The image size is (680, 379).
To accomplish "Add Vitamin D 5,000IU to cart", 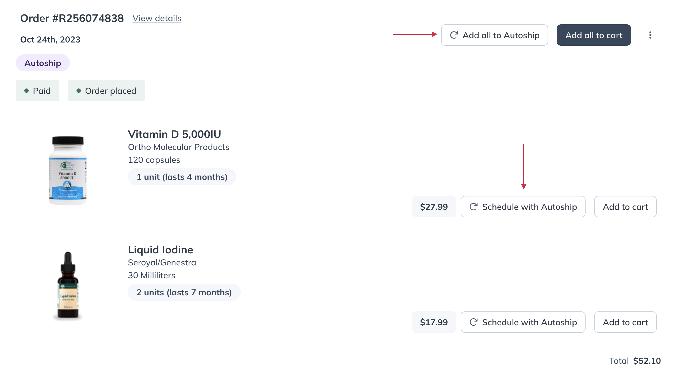I will tap(625, 207).
